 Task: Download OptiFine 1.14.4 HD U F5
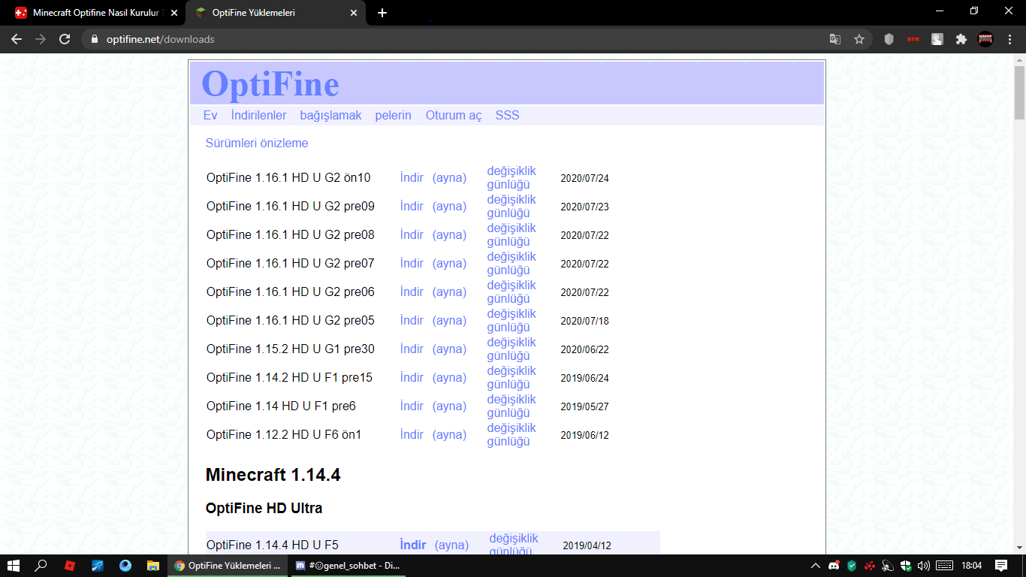pyautogui.click(x=413, y=545)
